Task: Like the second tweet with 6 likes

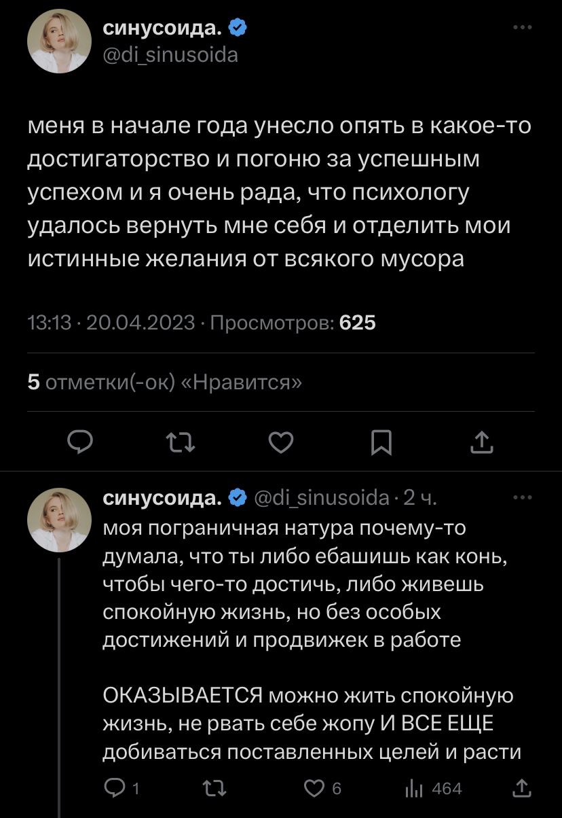Action: tap(313, 788)
